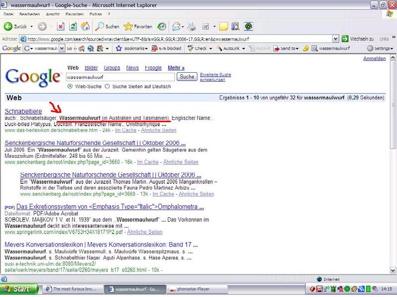Expand the Check dropdown arrow

210,49
